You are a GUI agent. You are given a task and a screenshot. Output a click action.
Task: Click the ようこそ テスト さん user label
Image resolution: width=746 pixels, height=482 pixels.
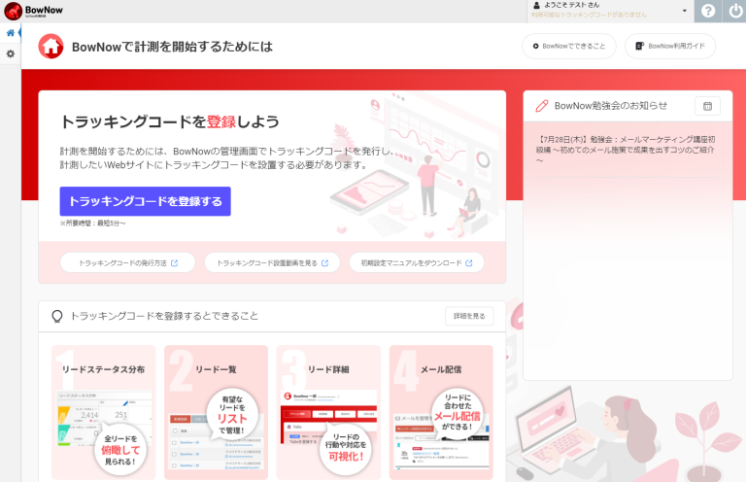pyautogui.click(x=572, y=5)
